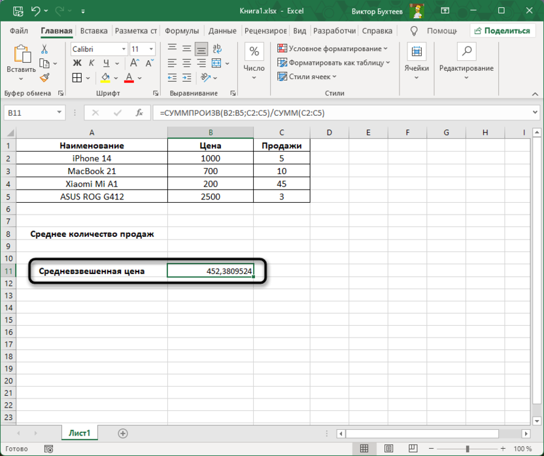Open Ribbon Display Options icon
This screenshot has width=544, height=456.
click(x=445, y=10)
